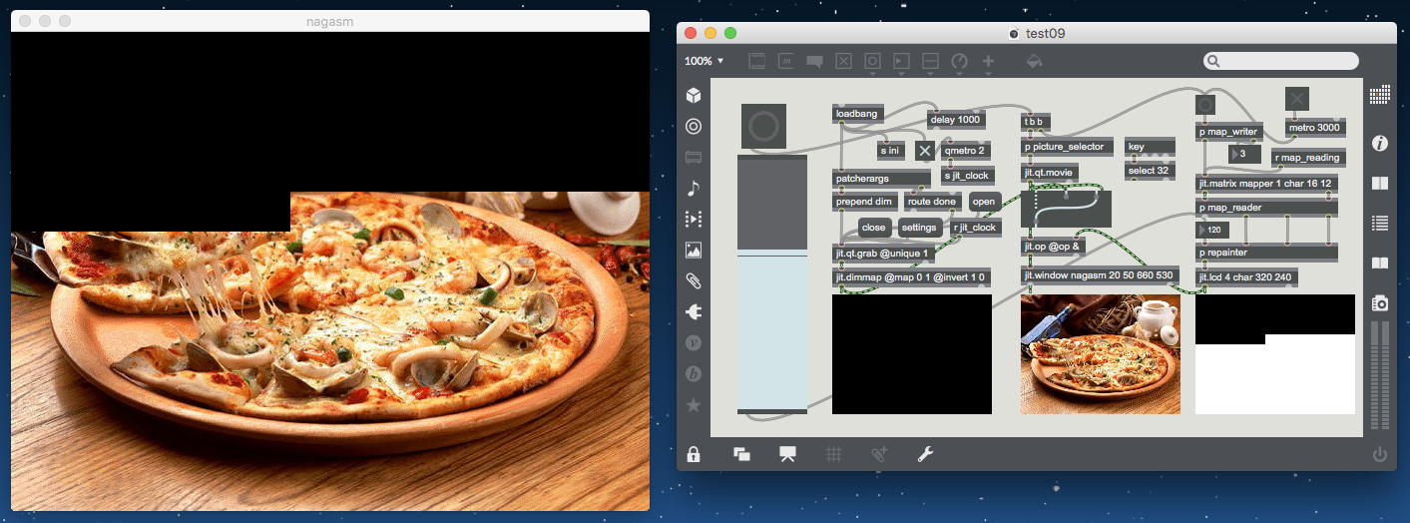
Task: Open the Images browser icon
Action: [694, 251]
